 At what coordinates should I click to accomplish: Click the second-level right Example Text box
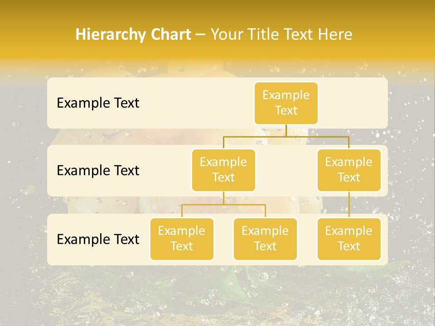coord(349,170)
